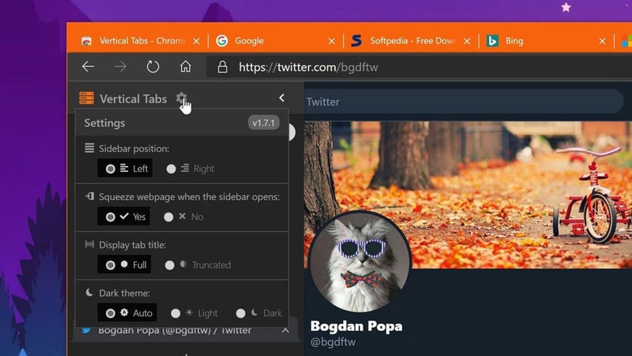Close the Bogdan Popa tab in sidebar
This screenshot has height=356, width=632.
(286, 330)
